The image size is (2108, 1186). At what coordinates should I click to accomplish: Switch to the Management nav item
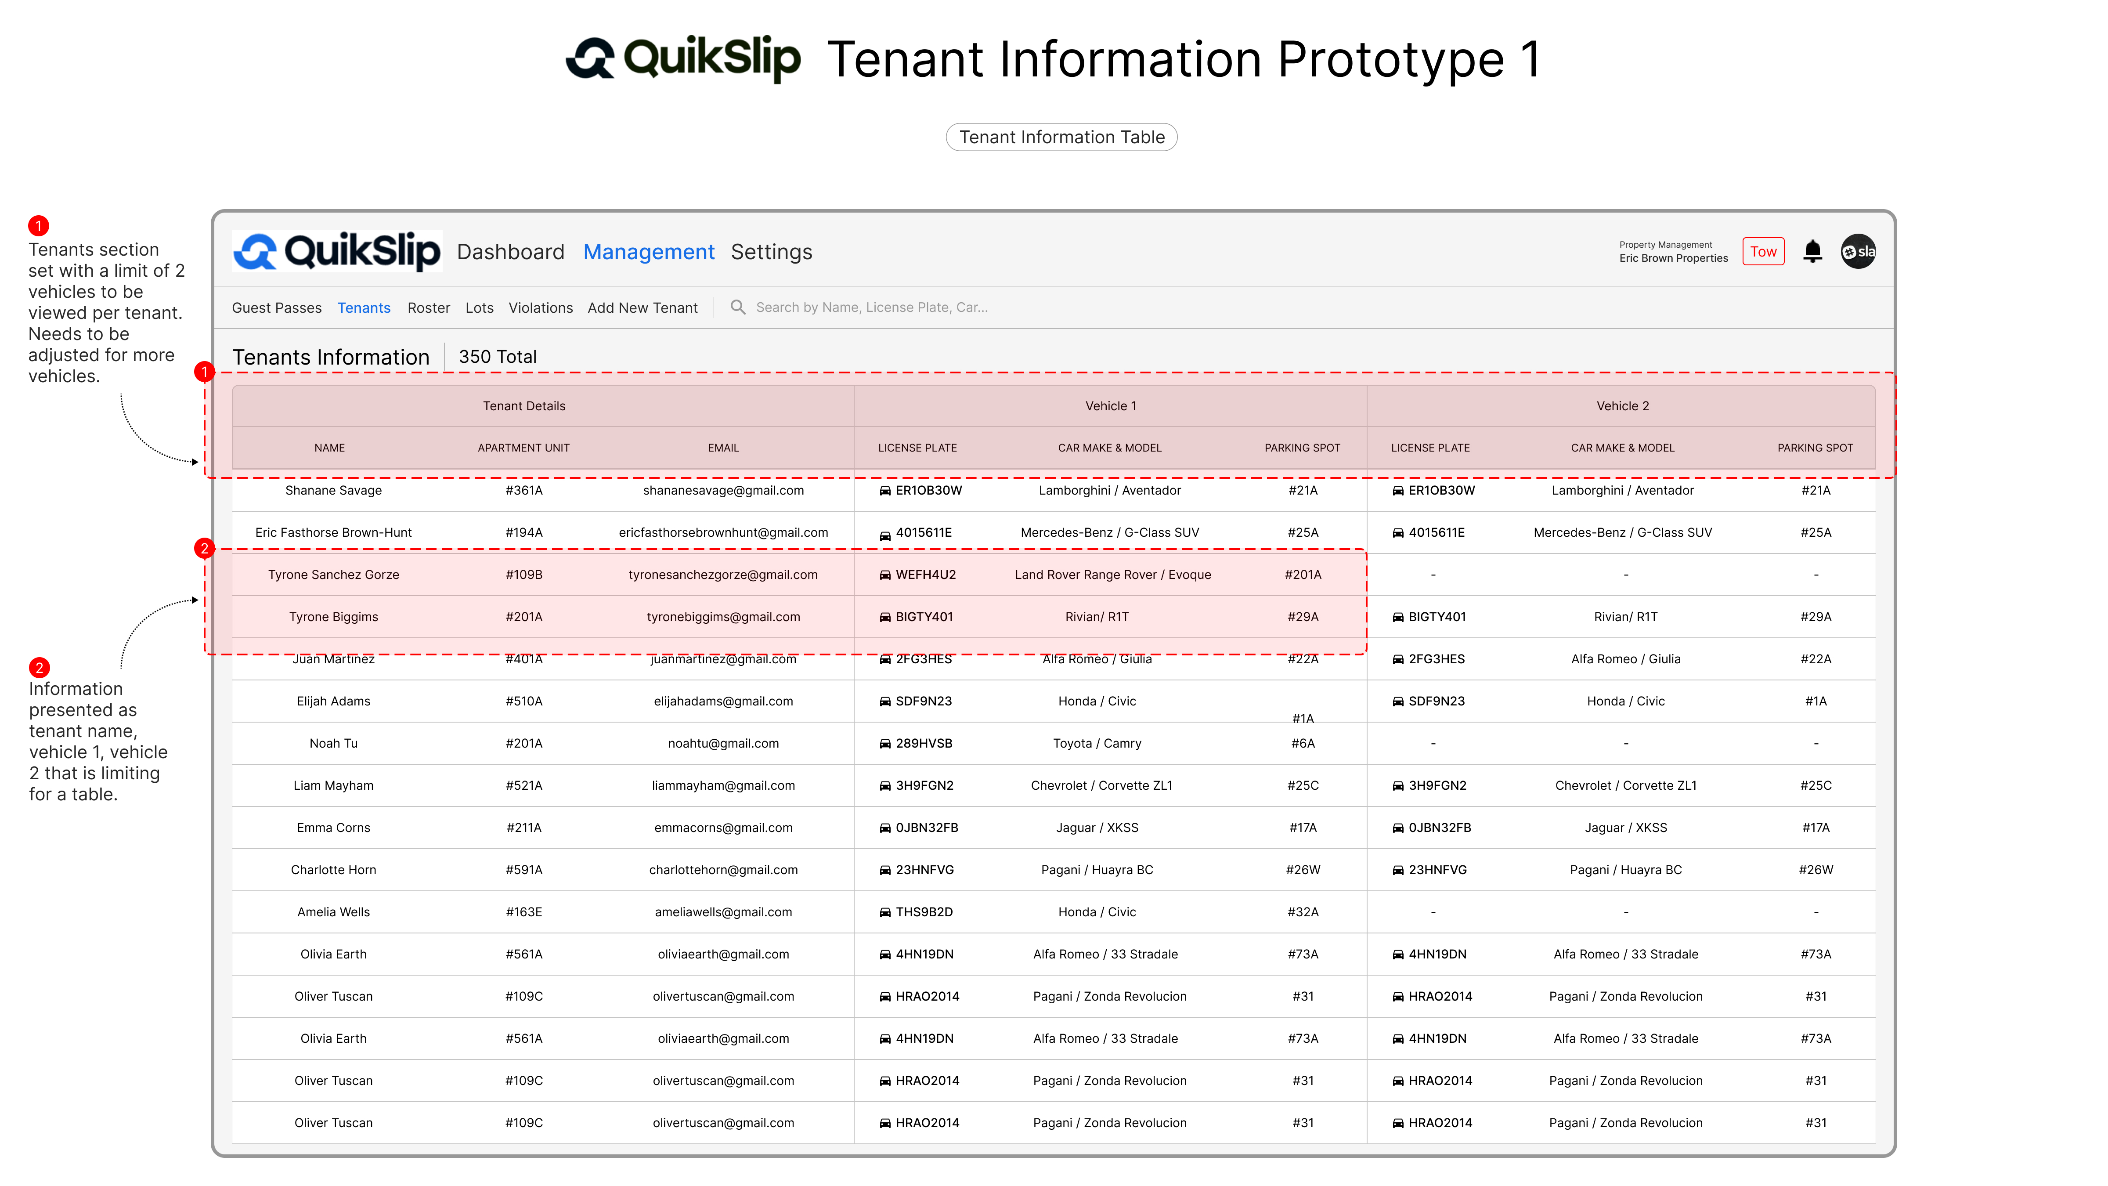click(648, 252)
